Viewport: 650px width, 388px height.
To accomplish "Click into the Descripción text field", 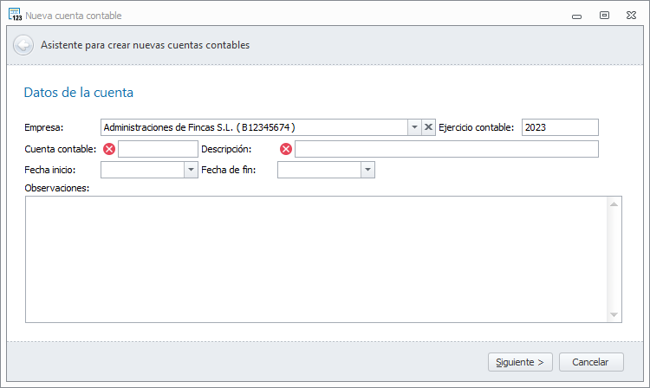I will coord(446,149).
